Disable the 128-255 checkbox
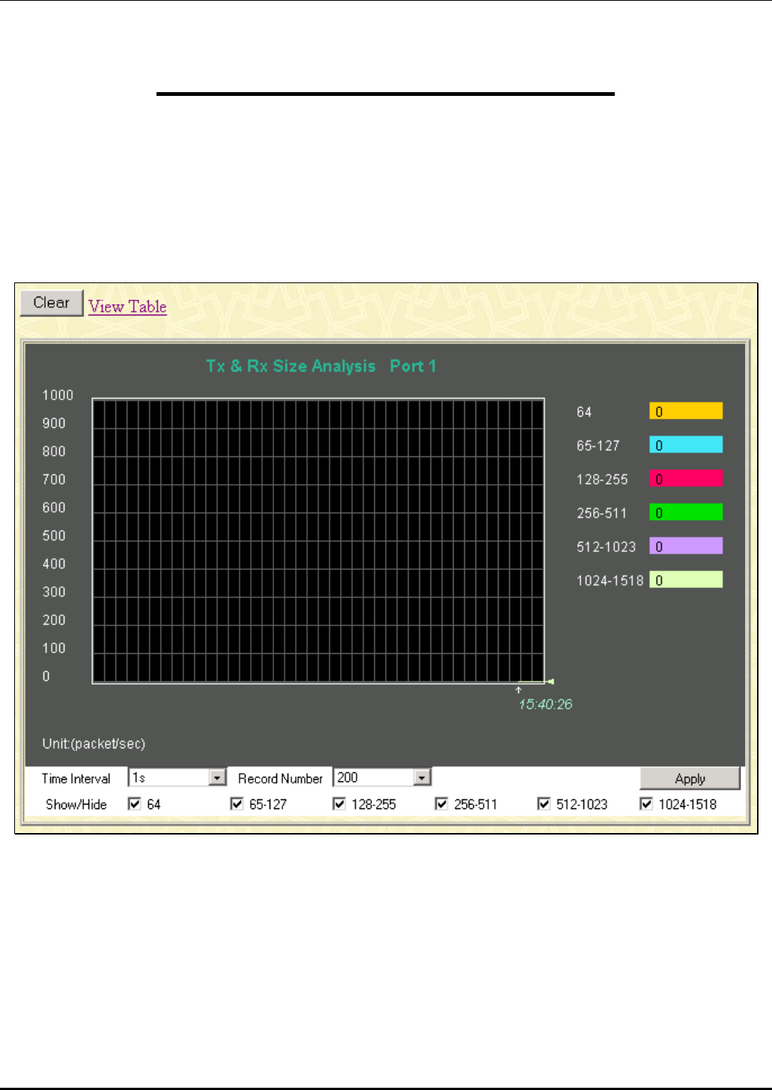 tap(339, 804)
